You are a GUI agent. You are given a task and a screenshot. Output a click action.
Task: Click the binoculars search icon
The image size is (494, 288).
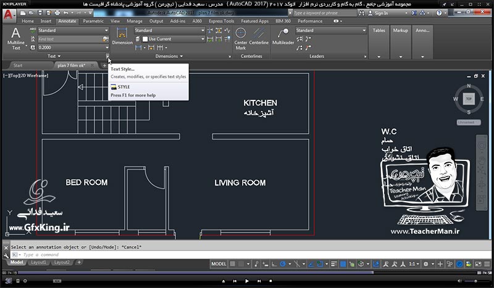[x=361, y=13]
